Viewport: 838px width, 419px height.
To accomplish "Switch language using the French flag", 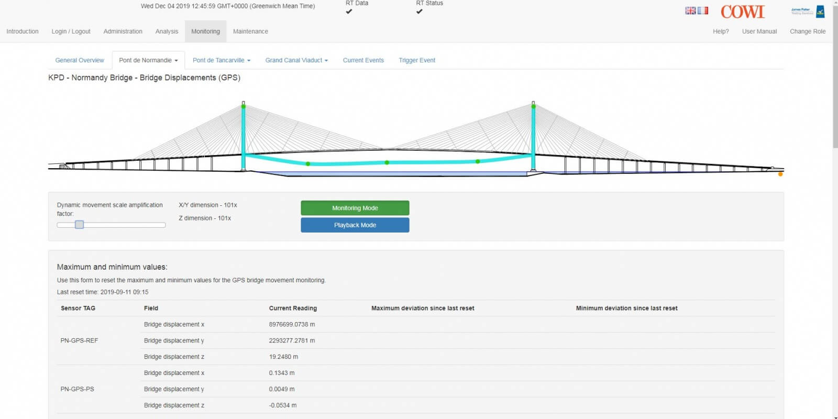I will 703,10.
